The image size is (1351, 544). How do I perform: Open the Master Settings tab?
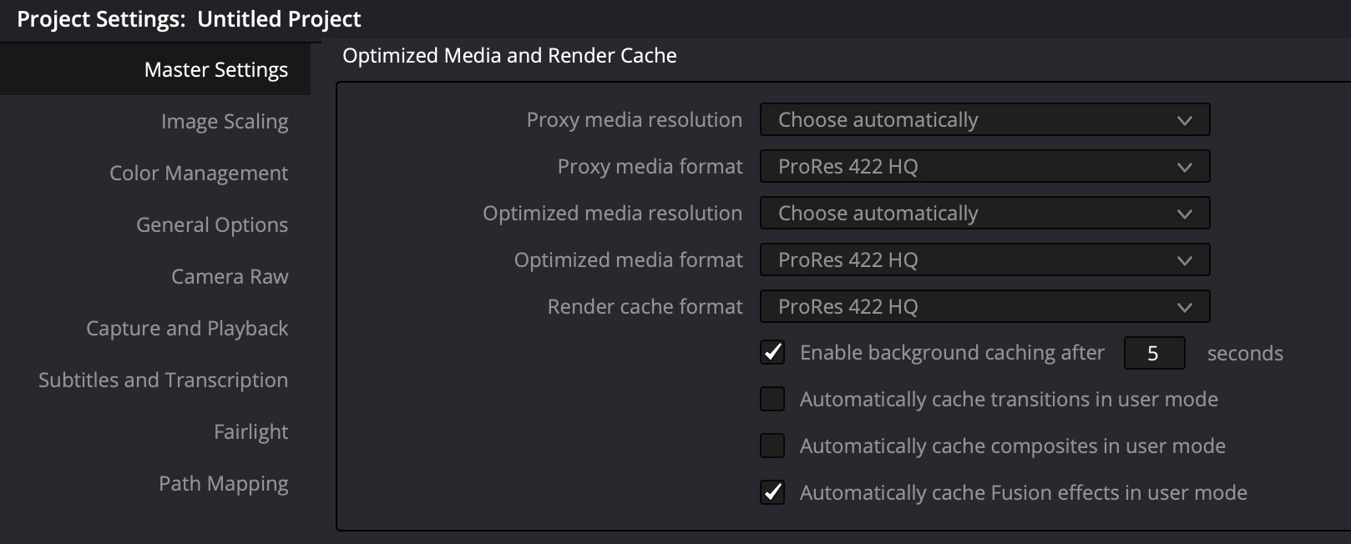(215, 69)
